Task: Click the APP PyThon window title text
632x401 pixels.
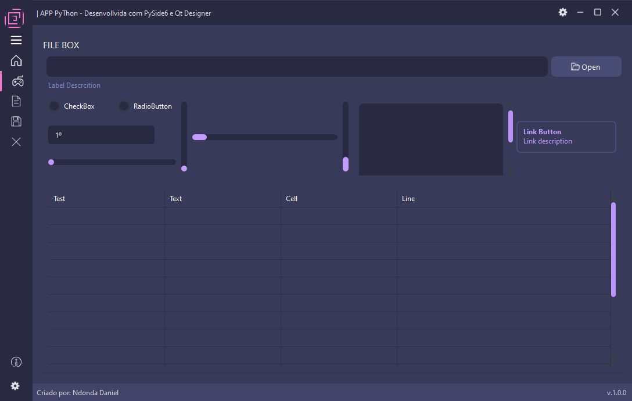Action: click(x=124, y=13)
